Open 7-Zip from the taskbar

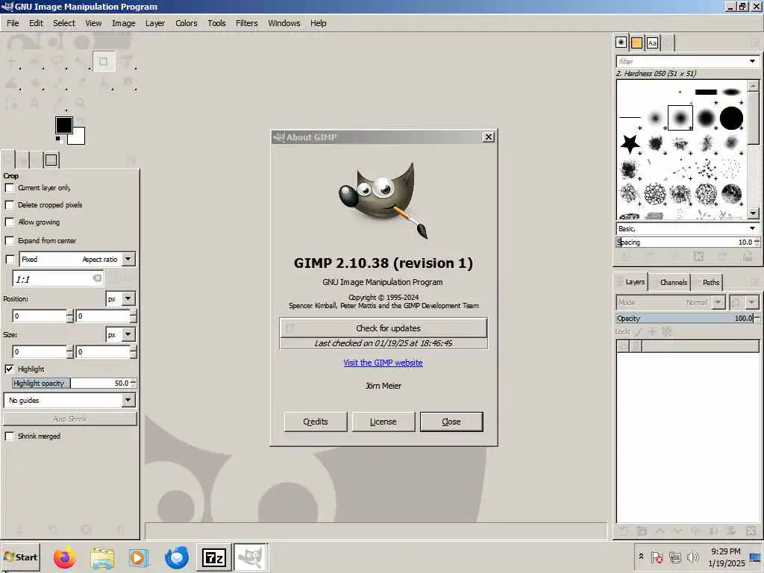[213, 557]
